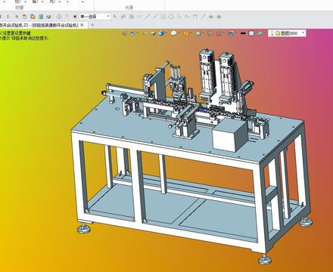Expand arrow beside the shaded cube icon
This screenshot has height=272, width=333.
click(166, 33)
